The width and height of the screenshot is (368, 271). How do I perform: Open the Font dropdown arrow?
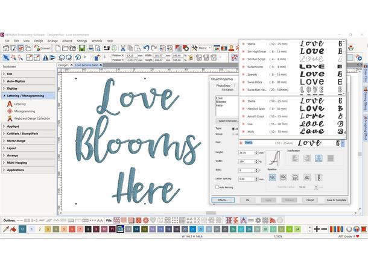point(342,143)
